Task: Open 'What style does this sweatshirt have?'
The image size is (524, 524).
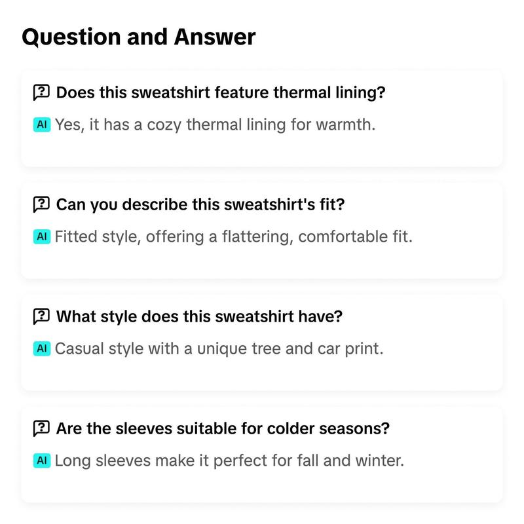Action: click(x=199, y=316)
